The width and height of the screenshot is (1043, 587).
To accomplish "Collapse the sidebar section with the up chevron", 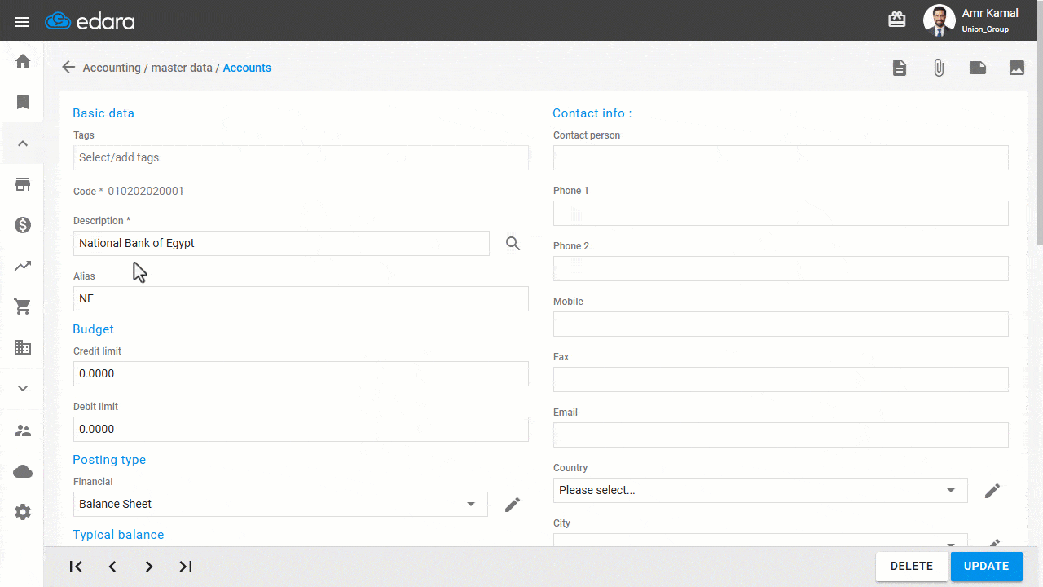I will (x=22, y=143).
